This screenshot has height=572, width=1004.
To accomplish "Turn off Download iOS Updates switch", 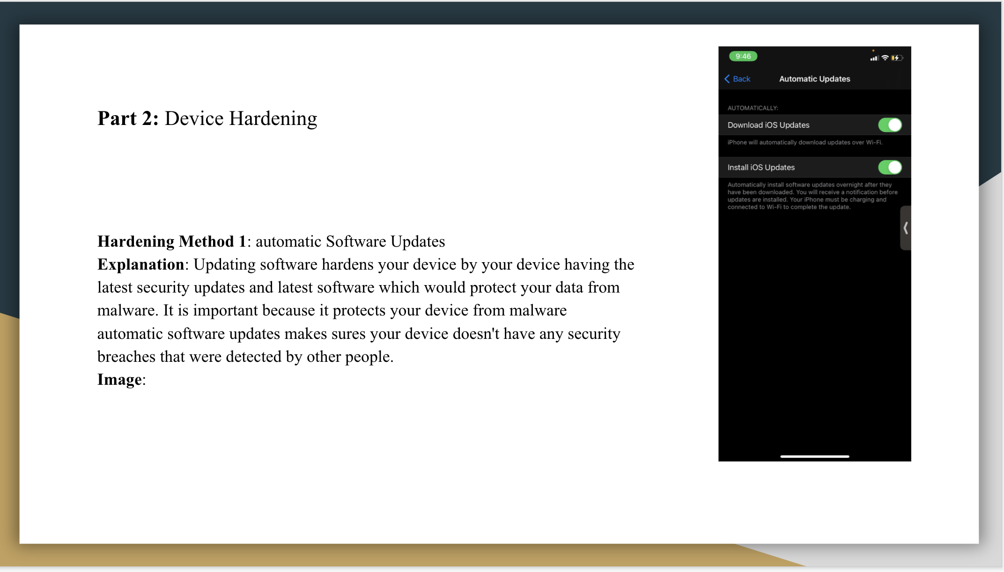I will pos(890,125).
